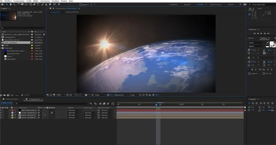
Task: Click the current time indicator in timeline
Action: tap(156, 105)
